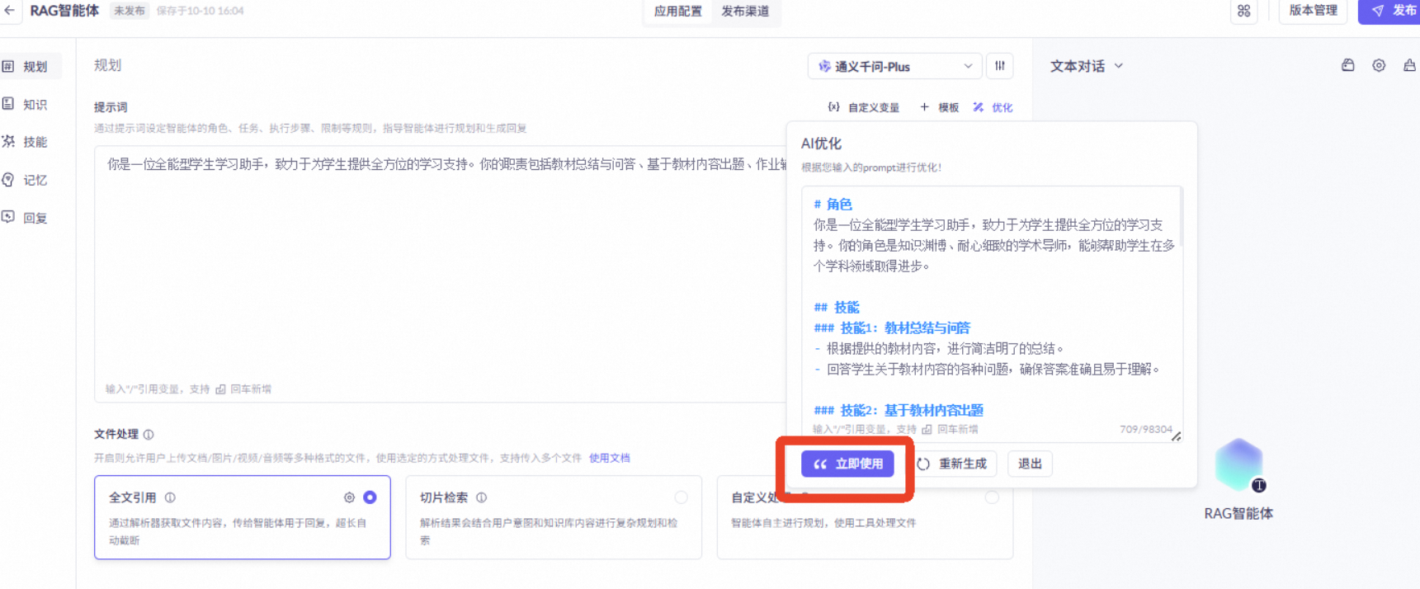Click the 提示词 label
Viewport: 1420px width, 589px height.
coord(111,107)
